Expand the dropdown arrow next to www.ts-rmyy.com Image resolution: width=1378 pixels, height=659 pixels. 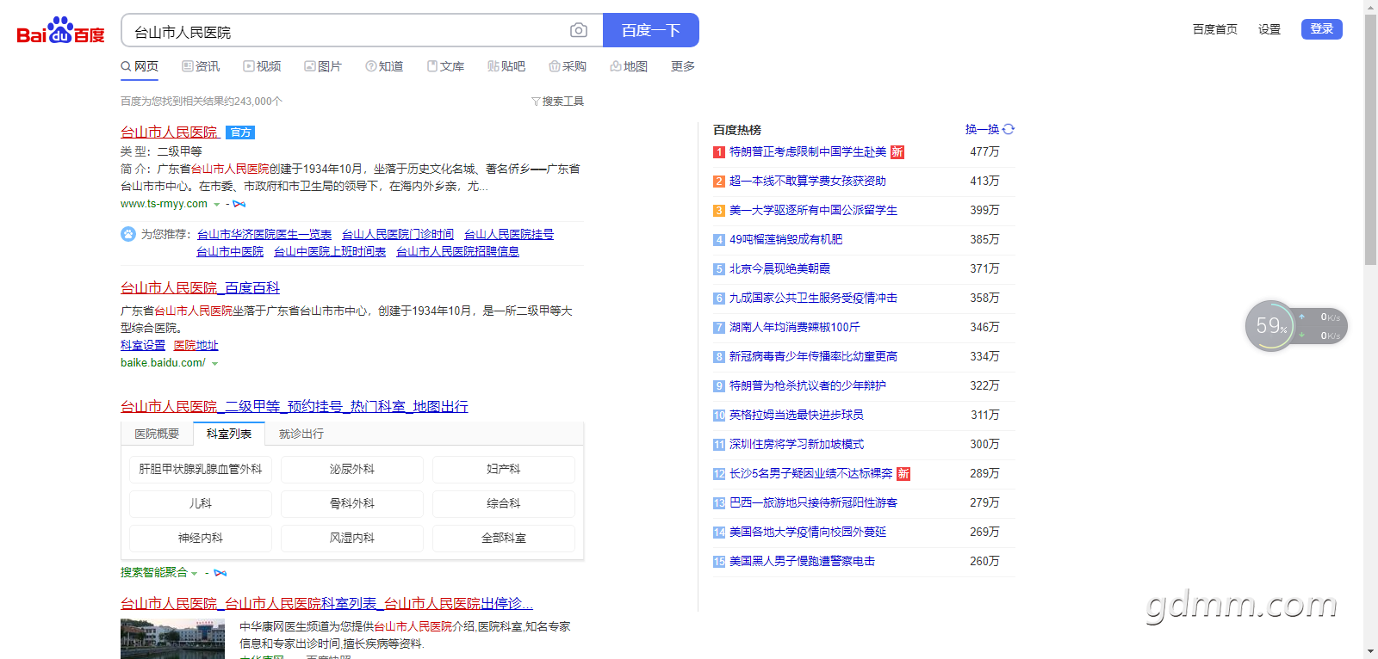[x=217, y=205]
